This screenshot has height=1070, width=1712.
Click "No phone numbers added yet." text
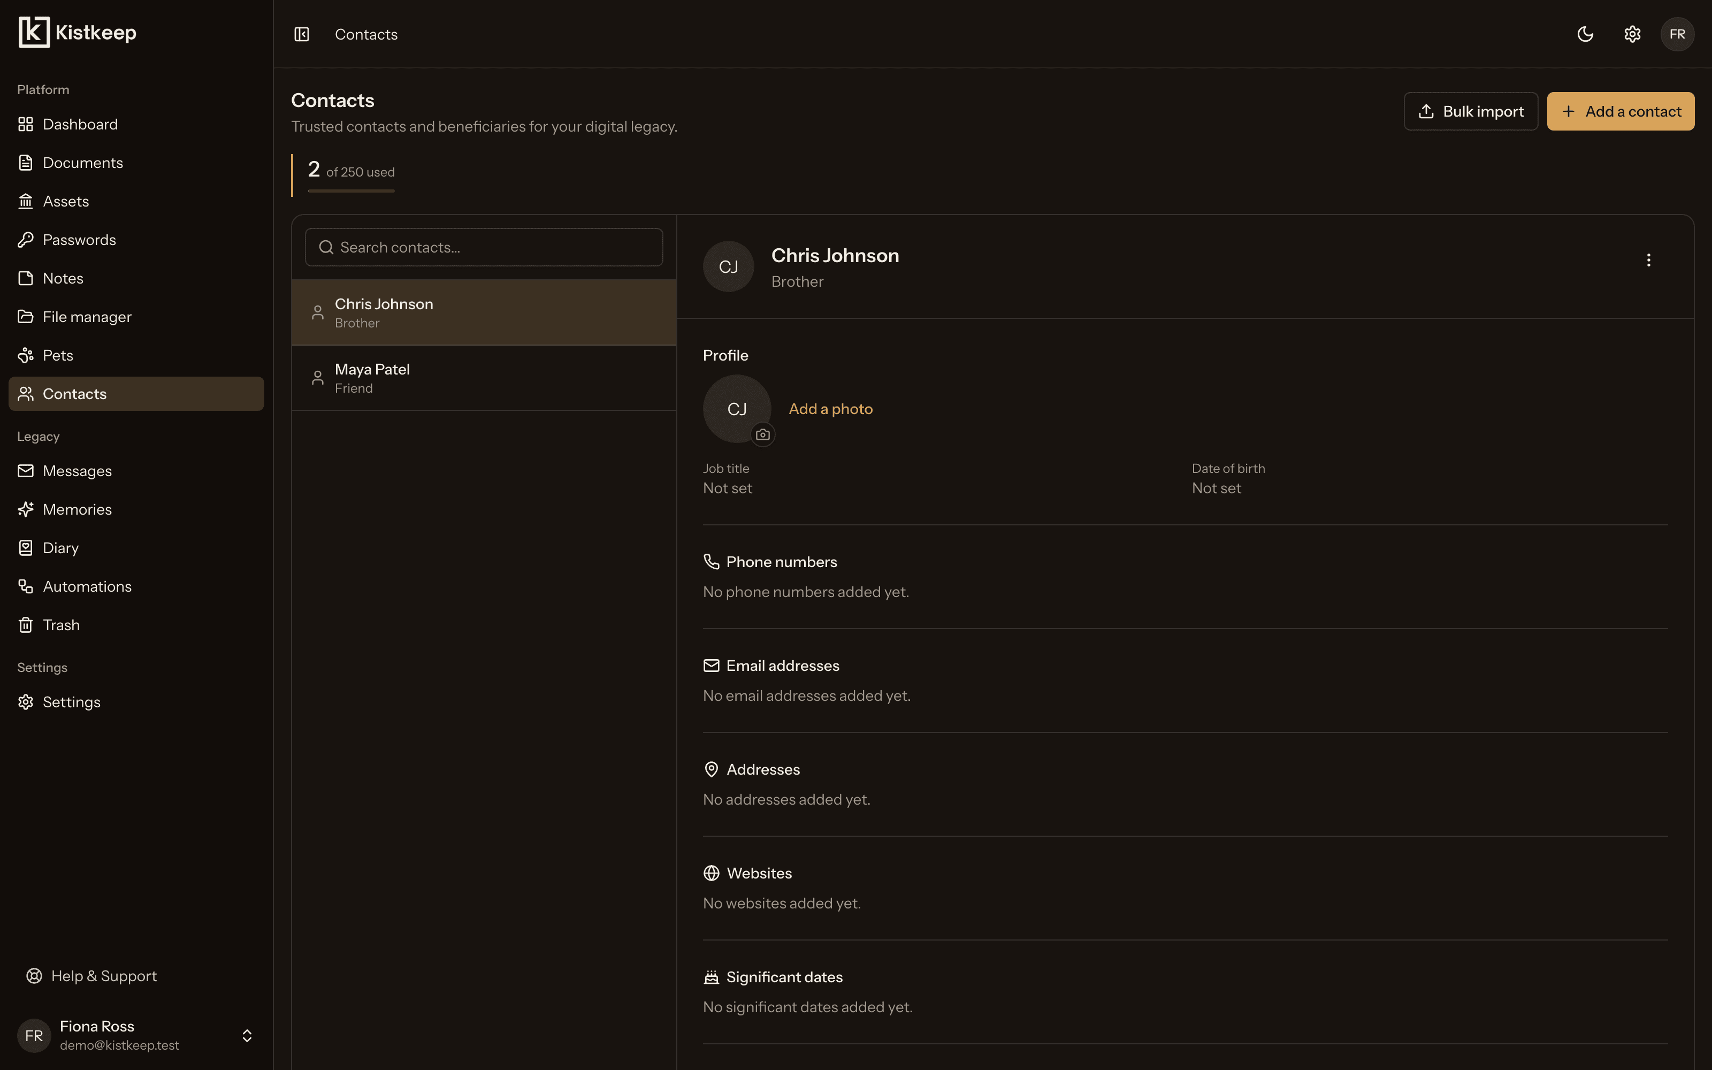[806, 592]
